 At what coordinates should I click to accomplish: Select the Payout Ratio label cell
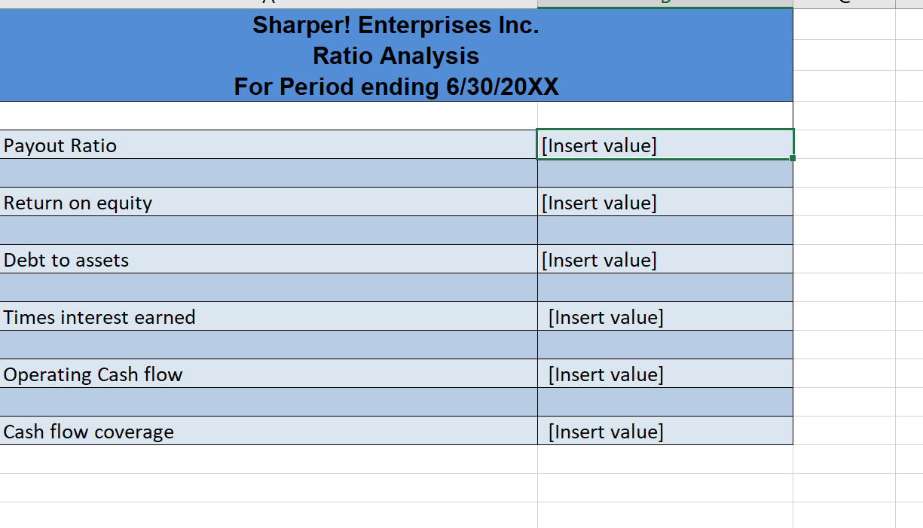coord(264,145)
